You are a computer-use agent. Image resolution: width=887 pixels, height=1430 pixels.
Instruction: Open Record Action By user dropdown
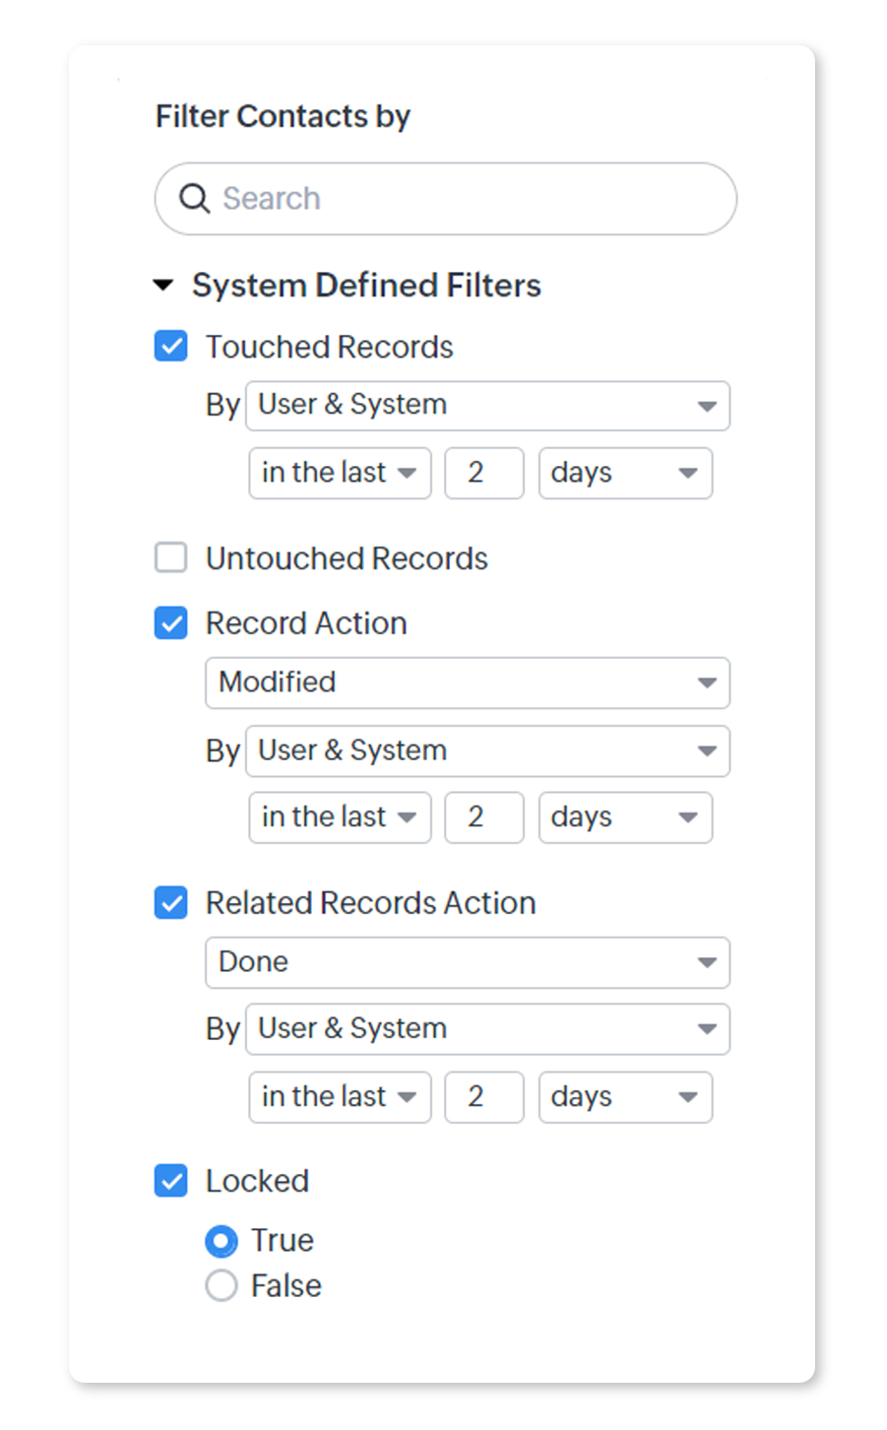coord(487,751)
